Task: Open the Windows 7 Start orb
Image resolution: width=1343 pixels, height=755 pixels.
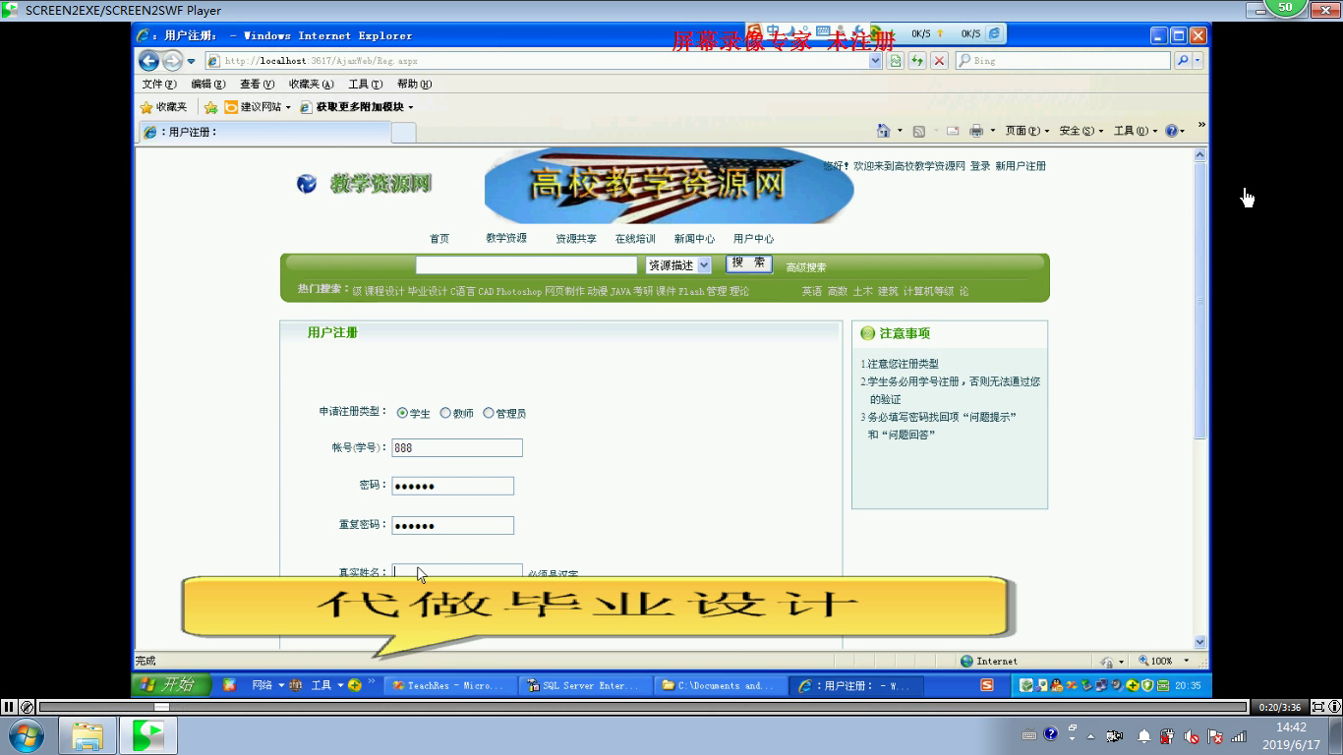Action: (25, 735)
